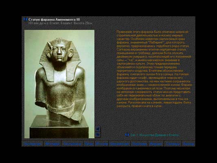Open the short fourth item in the bottom bar
The height and width of the screenshot is (163, 217).
[x=89, y=144]
